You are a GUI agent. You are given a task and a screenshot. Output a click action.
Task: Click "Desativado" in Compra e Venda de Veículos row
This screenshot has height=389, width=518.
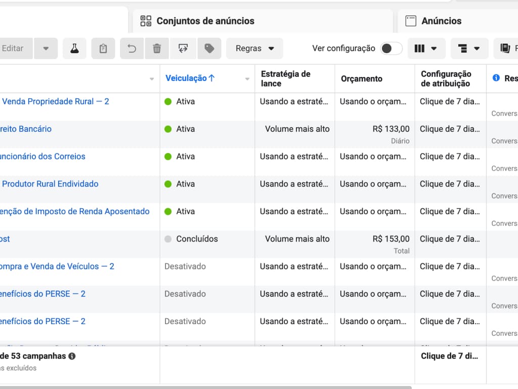coord(185,266)
